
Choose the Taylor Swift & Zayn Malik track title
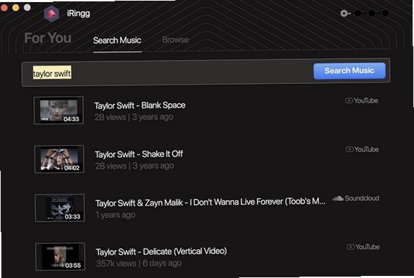coord(211,202)
